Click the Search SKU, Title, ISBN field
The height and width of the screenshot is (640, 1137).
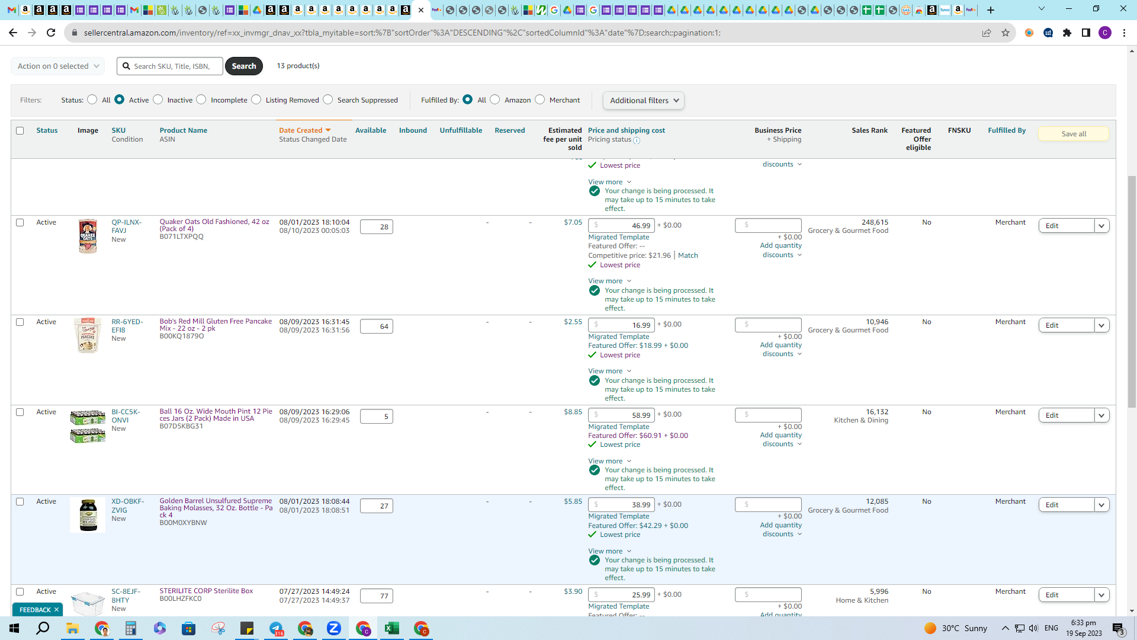[x=170, y=66]
